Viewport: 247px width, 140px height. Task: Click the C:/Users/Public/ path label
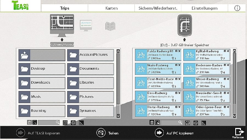[x=62, y=45]
